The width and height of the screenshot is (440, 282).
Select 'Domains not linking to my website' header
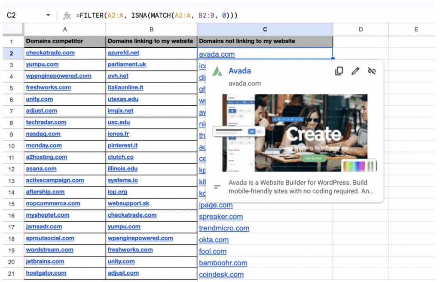(265, 41)
